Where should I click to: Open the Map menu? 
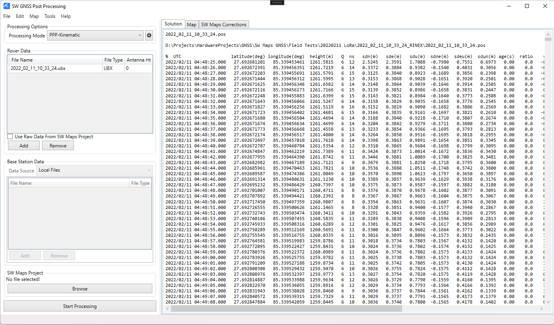point(34,16)
